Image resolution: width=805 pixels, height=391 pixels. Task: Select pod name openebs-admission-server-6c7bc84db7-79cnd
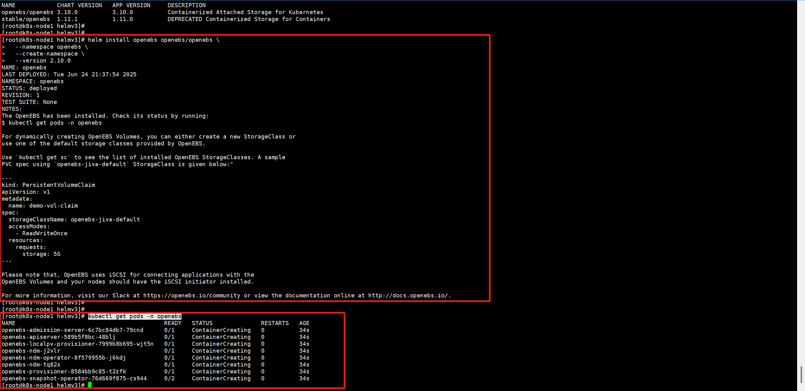point(72,330)
